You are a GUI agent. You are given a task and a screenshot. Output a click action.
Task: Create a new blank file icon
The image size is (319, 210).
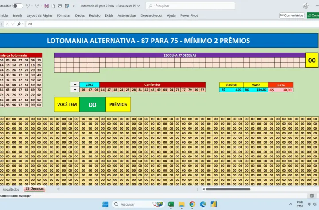tap(53, 6)
